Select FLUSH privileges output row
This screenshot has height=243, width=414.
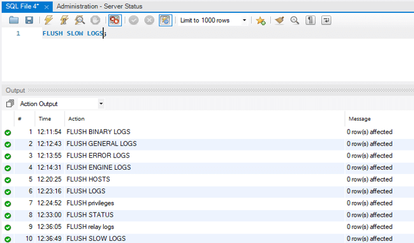click(x=208, y=203)
